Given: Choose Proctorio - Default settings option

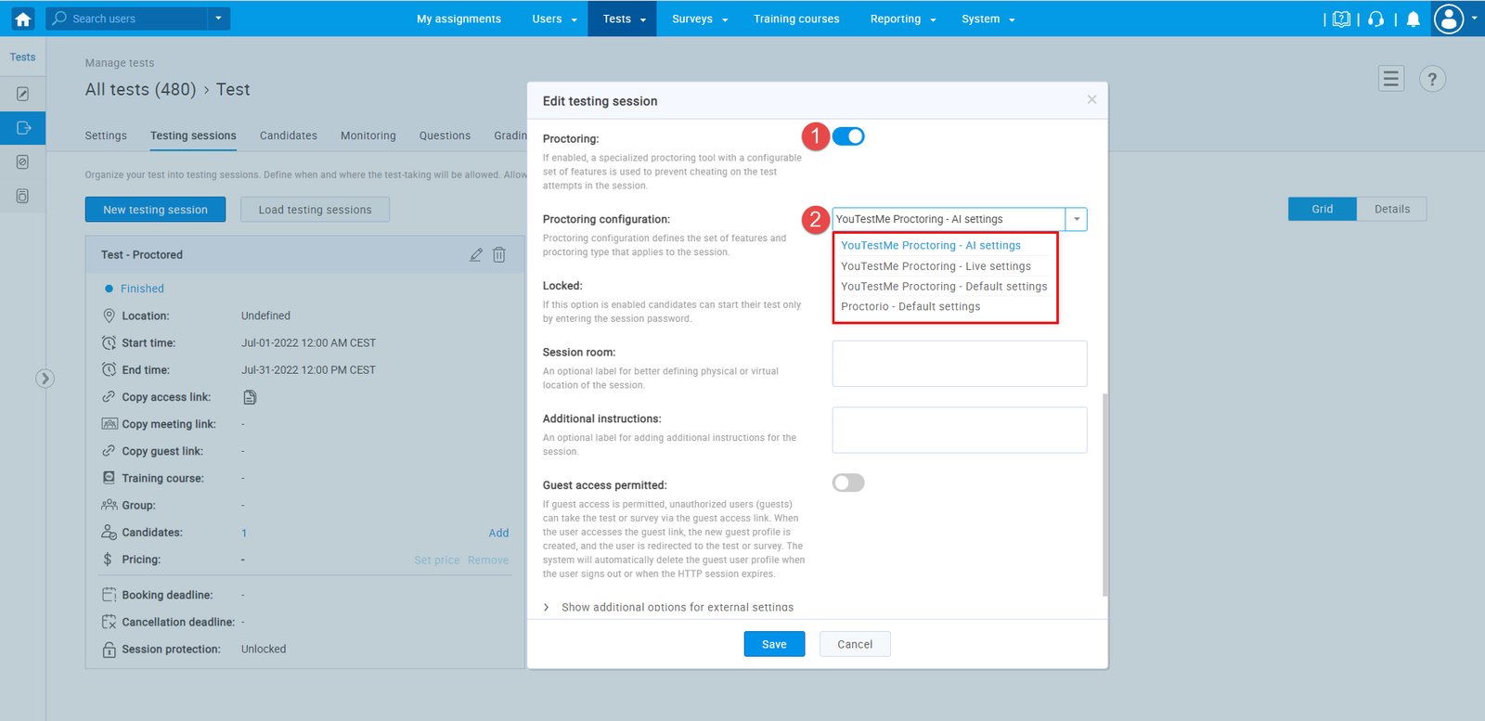Looking at the screenshot, I should point(910,307).
